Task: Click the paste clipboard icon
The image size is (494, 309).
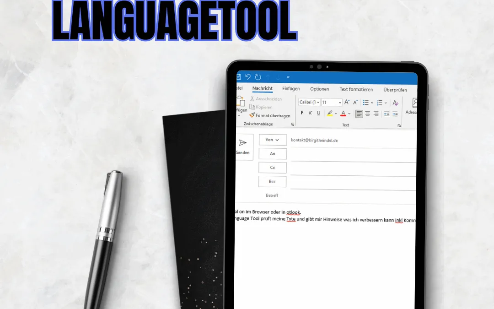Action: coord(241,102)
